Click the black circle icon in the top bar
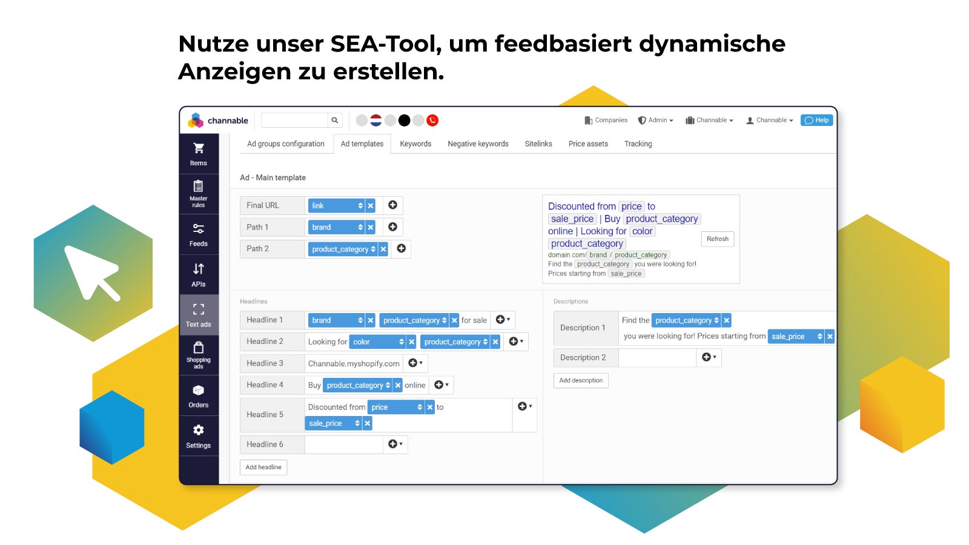The width and height of the screenshot is (969, 545). click(x=404, y=121)
